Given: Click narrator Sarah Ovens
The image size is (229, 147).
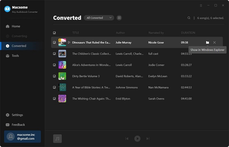Looking at the screenshot, I should (x=156, y=99).
